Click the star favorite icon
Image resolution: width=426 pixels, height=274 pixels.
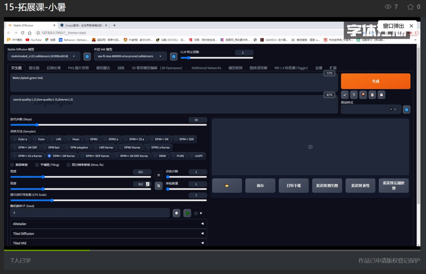(410, 7)
